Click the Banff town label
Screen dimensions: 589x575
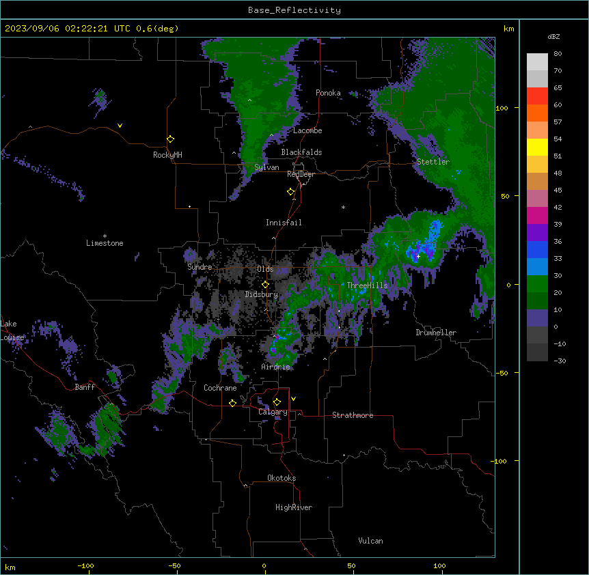click(x=85, y=387)
